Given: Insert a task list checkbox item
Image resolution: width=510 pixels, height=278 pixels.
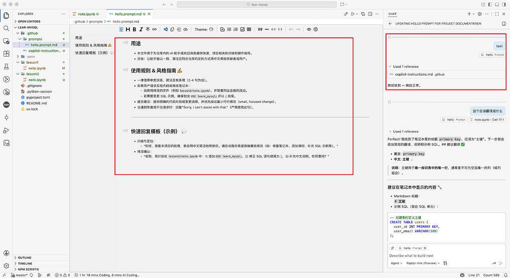Looking at the screenshot, I should click(243, 29).
